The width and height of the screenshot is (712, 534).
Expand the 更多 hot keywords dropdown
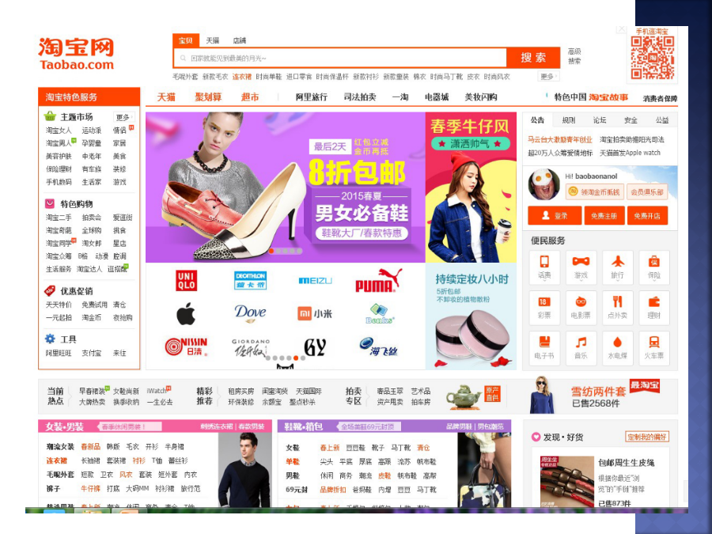(548, 77)
